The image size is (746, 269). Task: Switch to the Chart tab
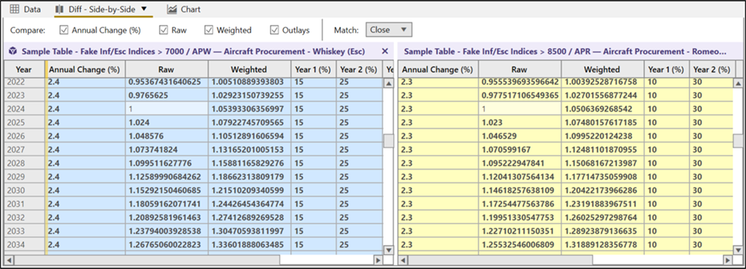coord(184,9)
